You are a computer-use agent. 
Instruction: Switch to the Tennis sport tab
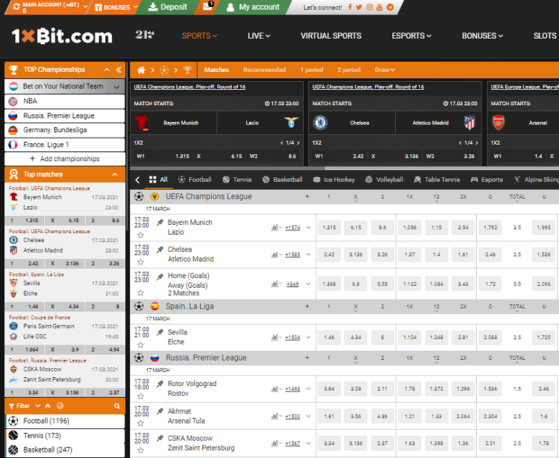coord(236,180)
